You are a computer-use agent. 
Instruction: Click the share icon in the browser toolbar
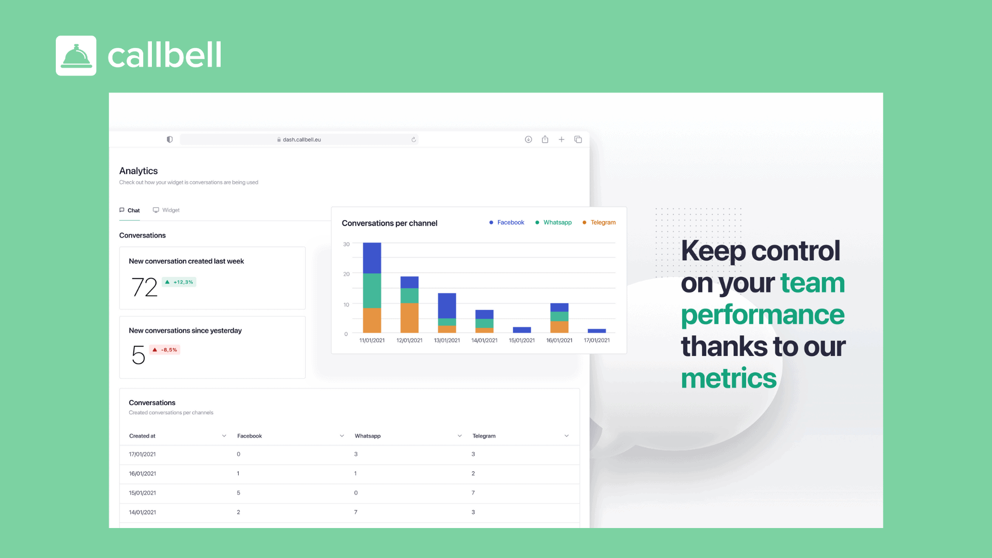click(x=545, y=139)
